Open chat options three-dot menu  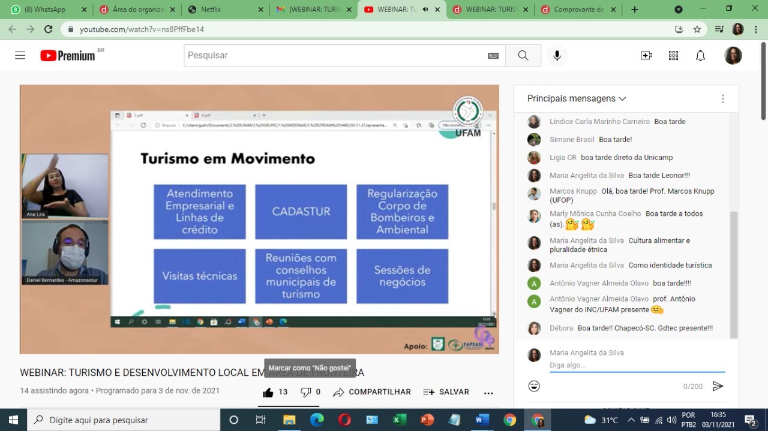click(722, 98)
